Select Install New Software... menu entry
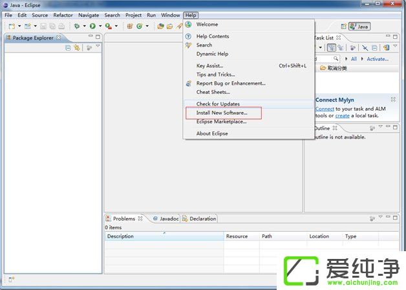Screen dimensions: 406x290 click(222, 113)
